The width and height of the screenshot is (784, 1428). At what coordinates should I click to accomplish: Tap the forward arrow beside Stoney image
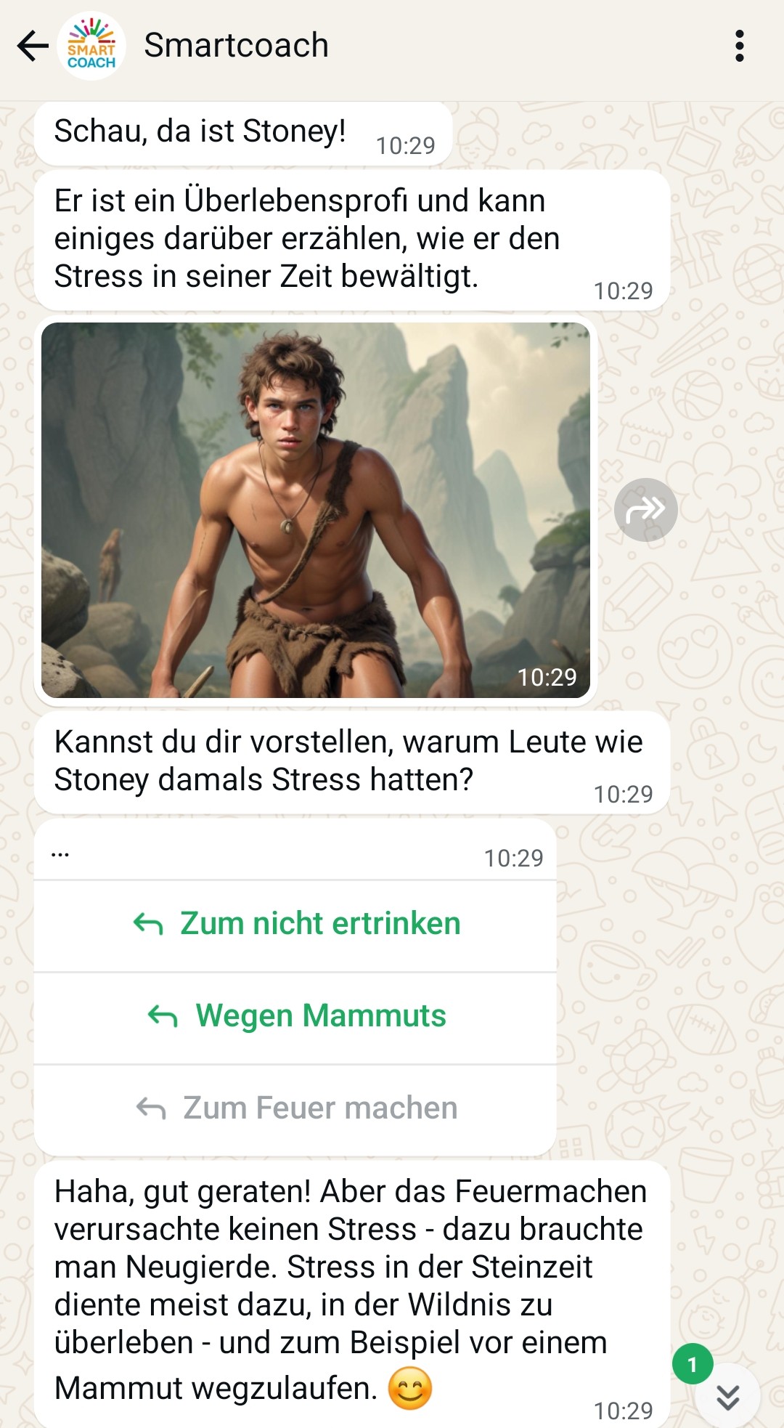(645, 510)
